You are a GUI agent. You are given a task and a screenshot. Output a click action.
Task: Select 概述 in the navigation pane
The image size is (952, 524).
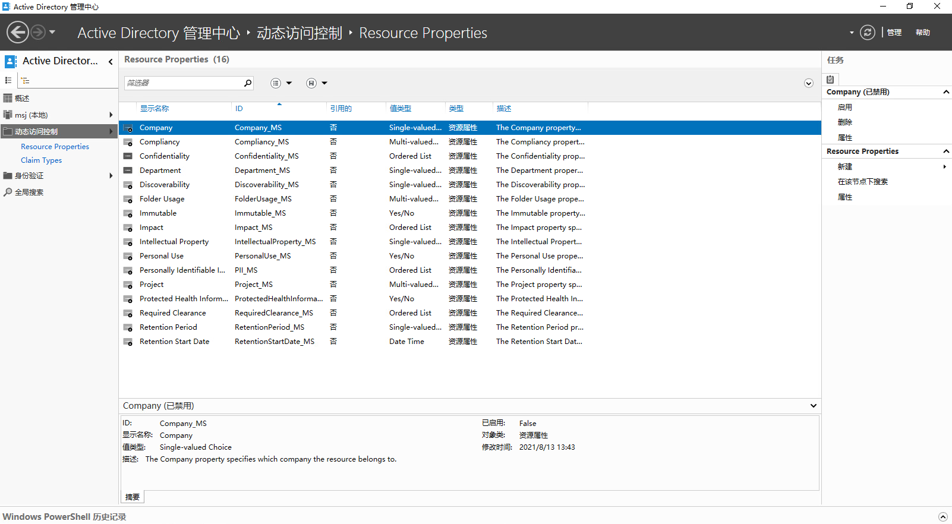22,99
